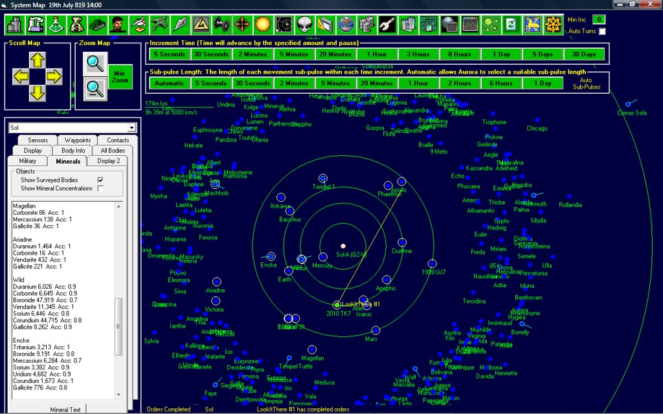This screenshot has width=663, height=414.
Task: Click the 3 Hours increment button
Action: [418, 54]
